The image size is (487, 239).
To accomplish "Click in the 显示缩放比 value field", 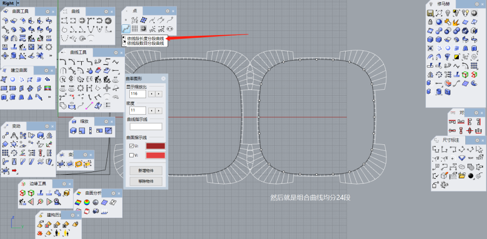I will pos(138,94).
